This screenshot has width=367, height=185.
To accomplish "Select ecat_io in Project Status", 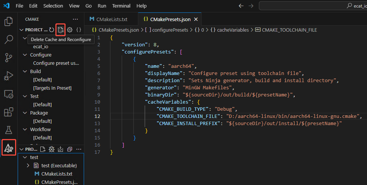I will (x=41, y=47).
